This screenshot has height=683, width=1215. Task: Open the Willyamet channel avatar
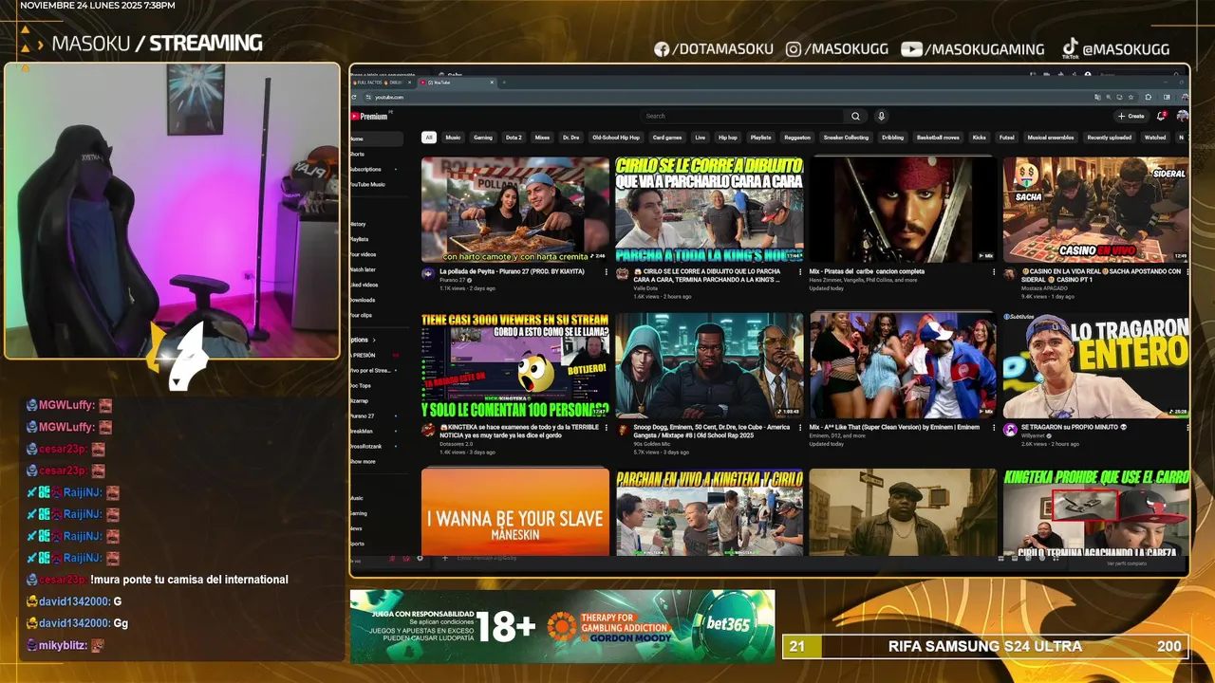tap(1010, 430)
